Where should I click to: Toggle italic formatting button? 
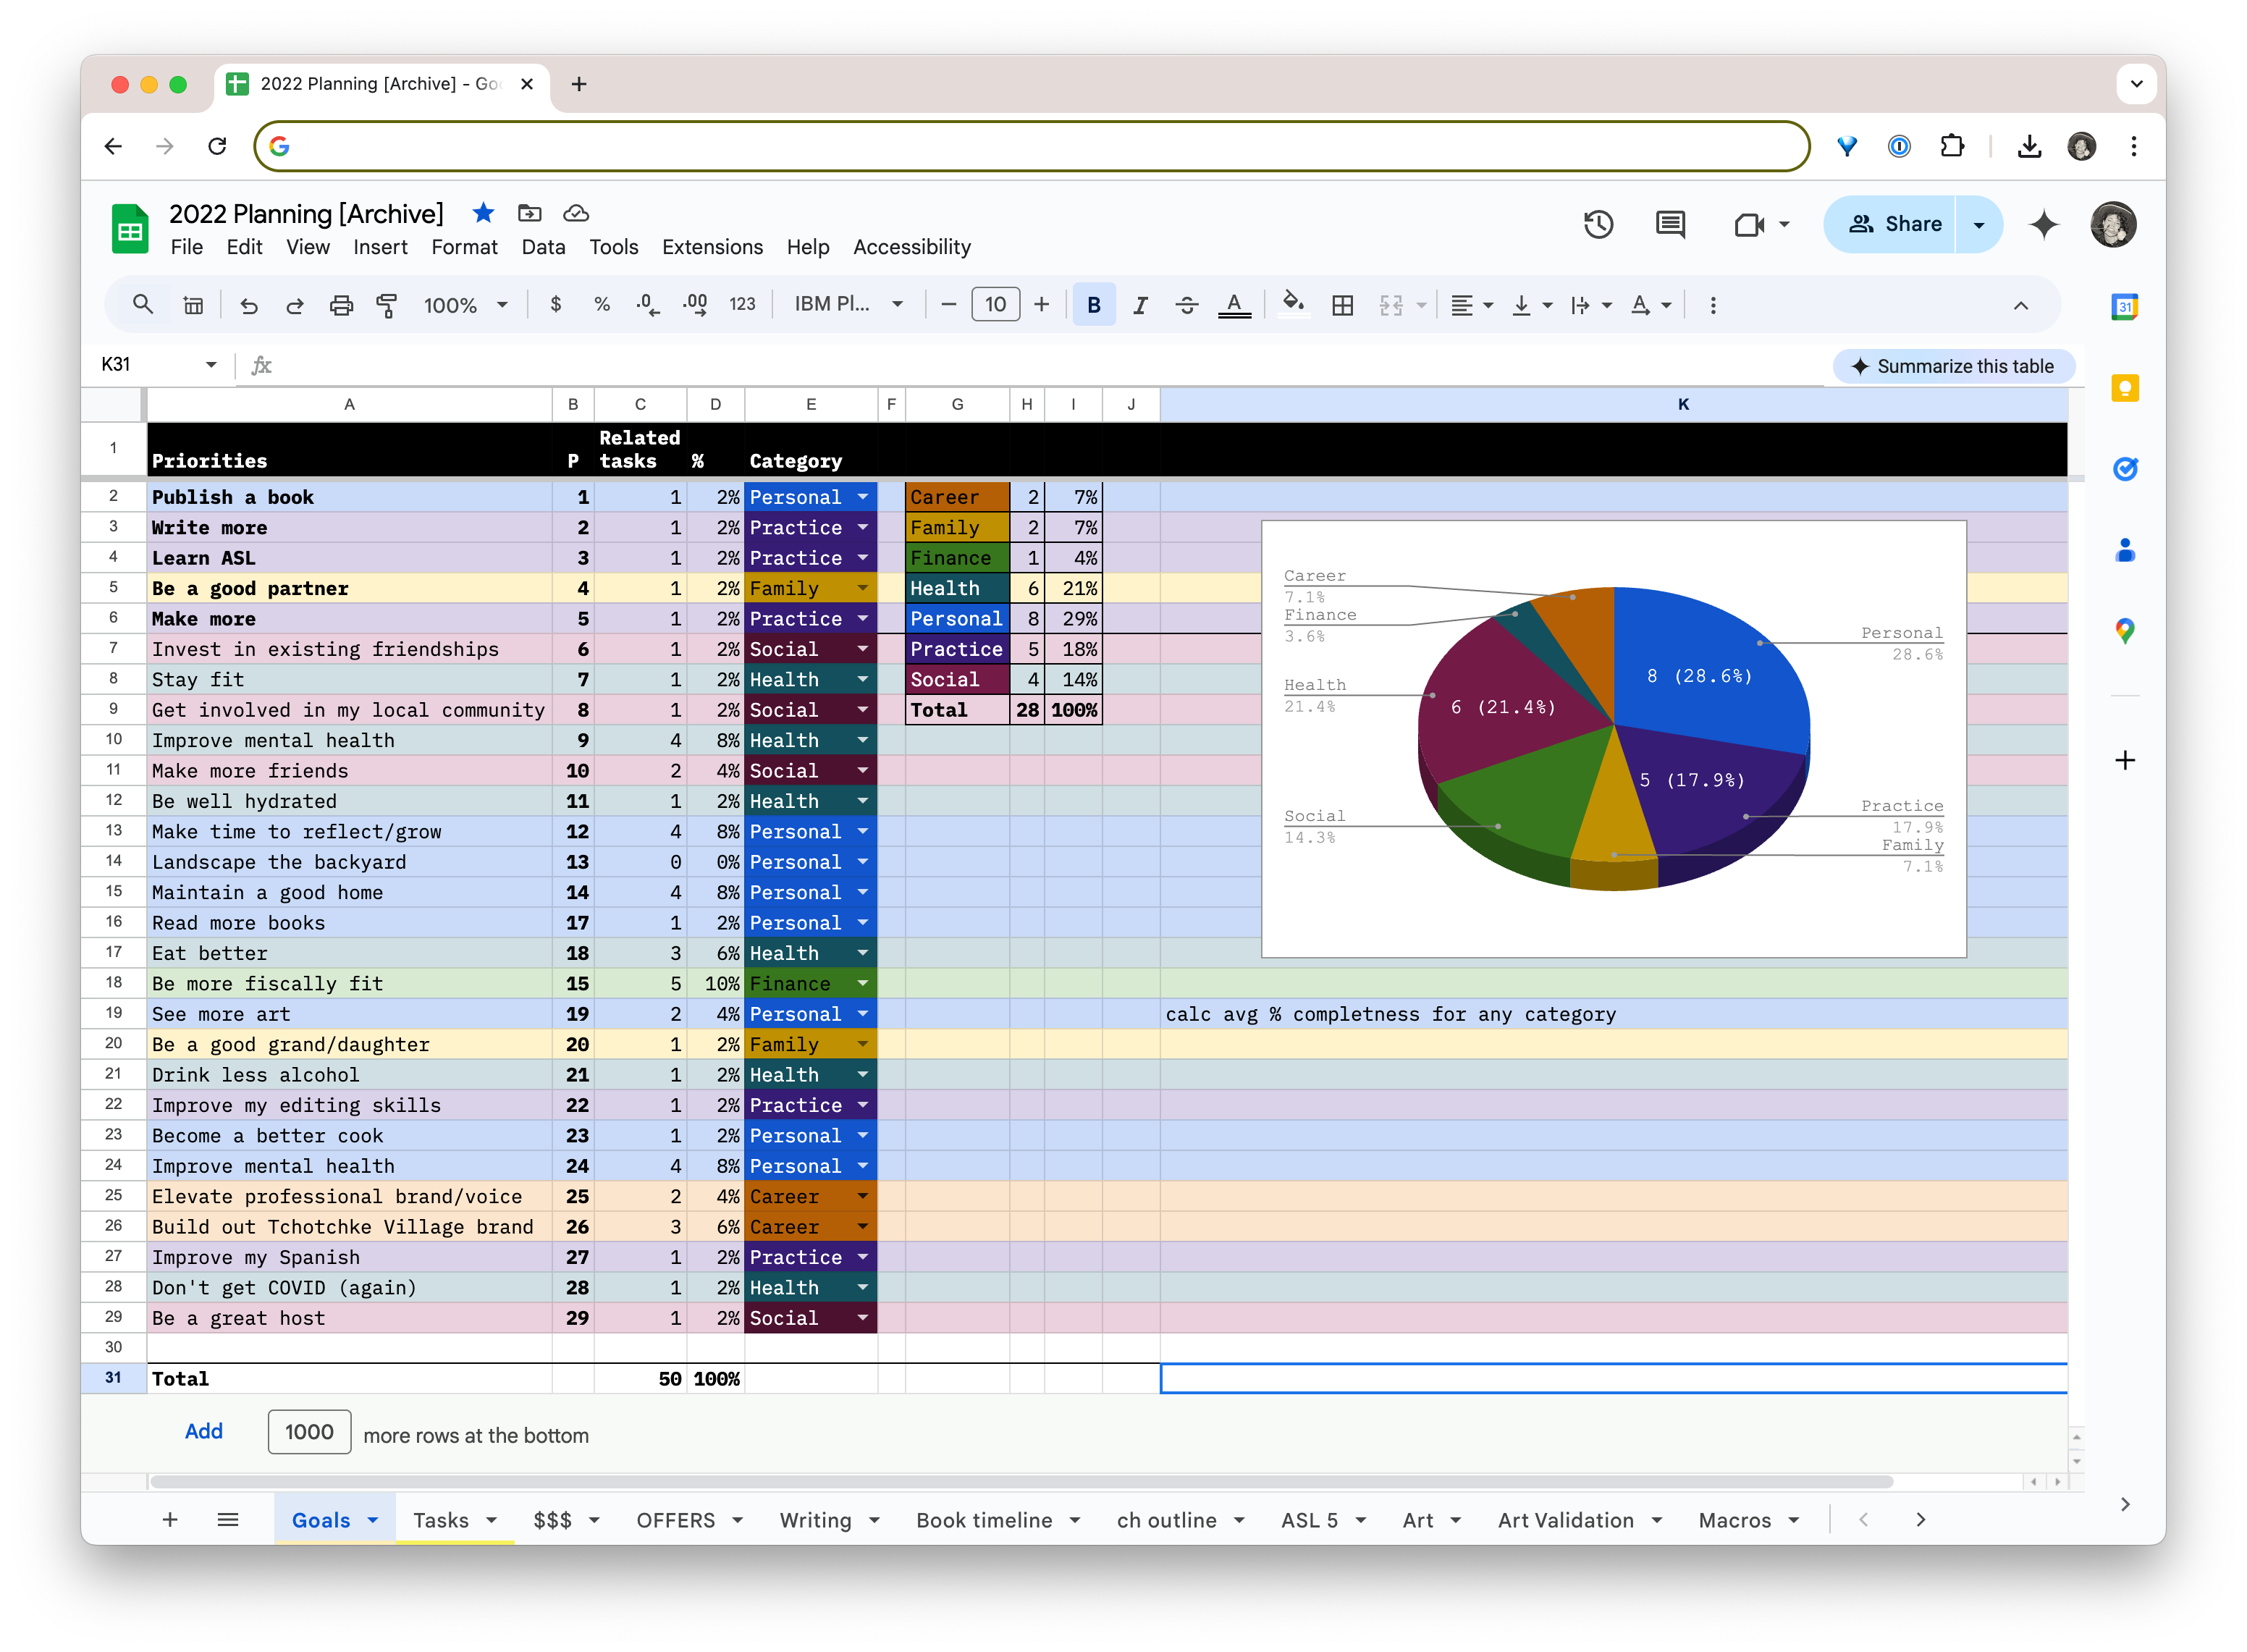coord(1140,305)
